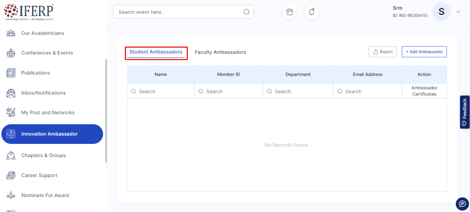Viewport: 470px width, 212px height.
Task: Click the Inbox/Notifications envelope icon
Action: 11,93
